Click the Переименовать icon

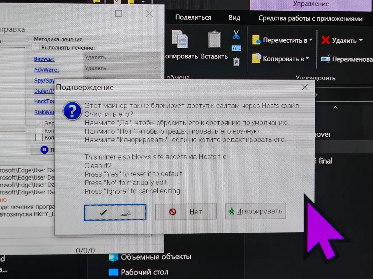tap(326, 59)
